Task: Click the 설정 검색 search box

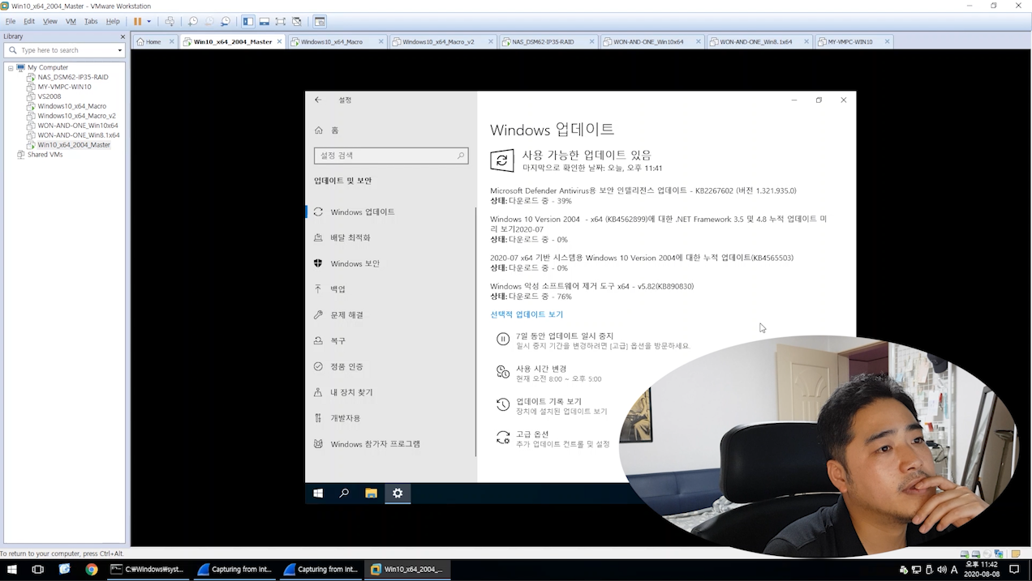Action: coord(391,156)
